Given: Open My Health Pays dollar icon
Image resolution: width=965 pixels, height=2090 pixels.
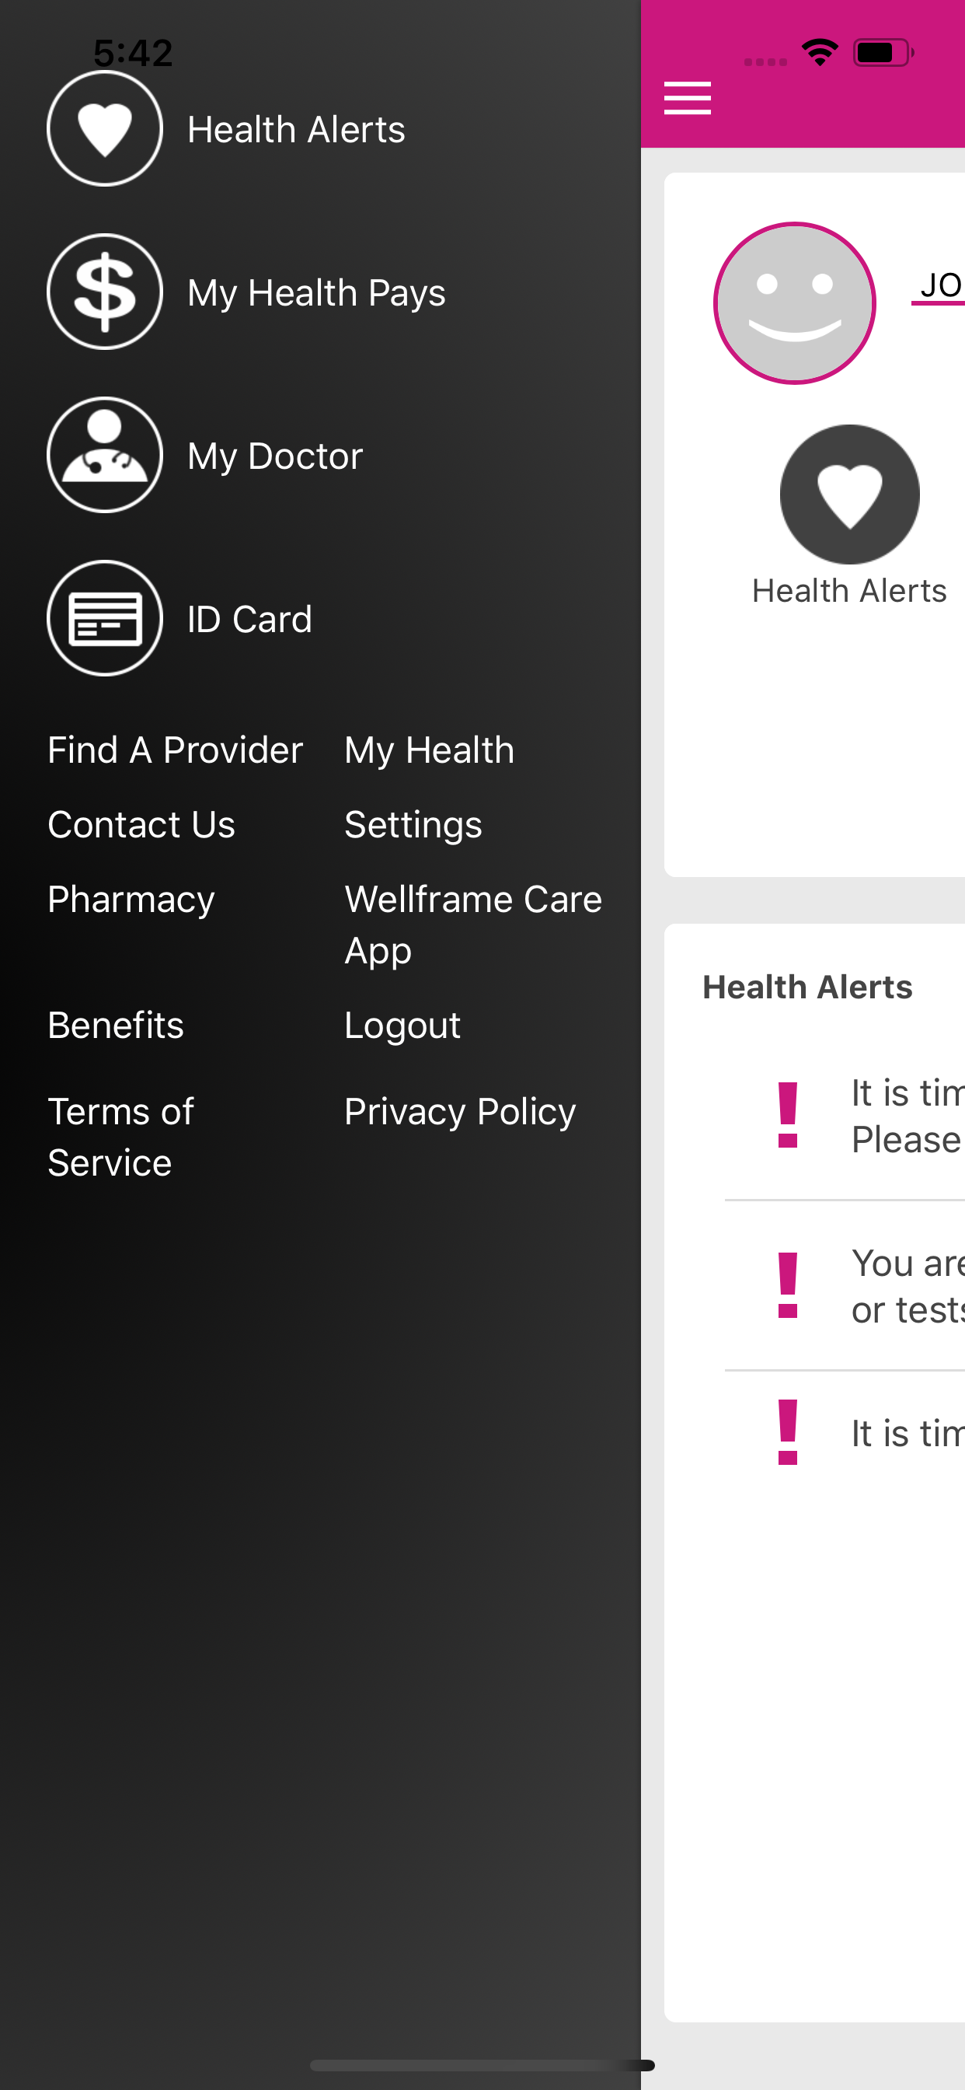Looking at the screenshot, I should point(105,292).
